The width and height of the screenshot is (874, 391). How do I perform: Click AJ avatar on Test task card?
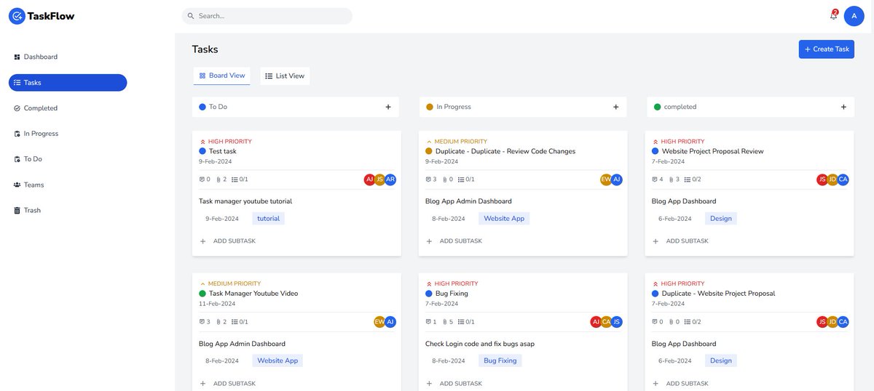pyautogui.click(x=369, y=180)
